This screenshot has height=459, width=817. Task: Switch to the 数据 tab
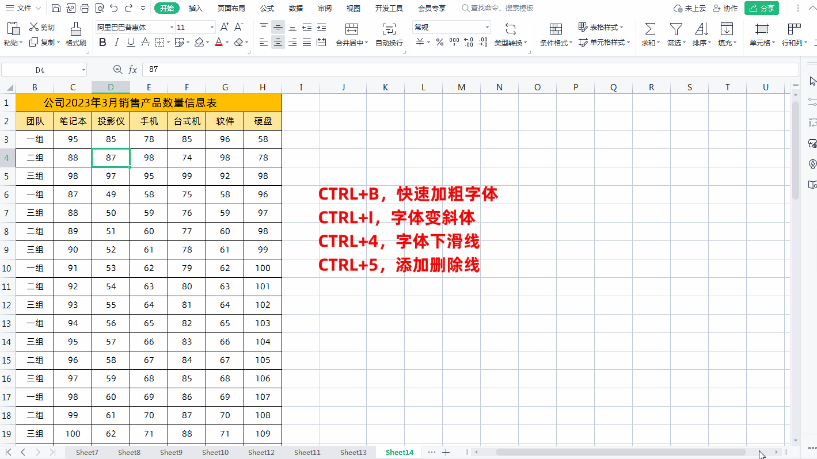click(296, 8)
